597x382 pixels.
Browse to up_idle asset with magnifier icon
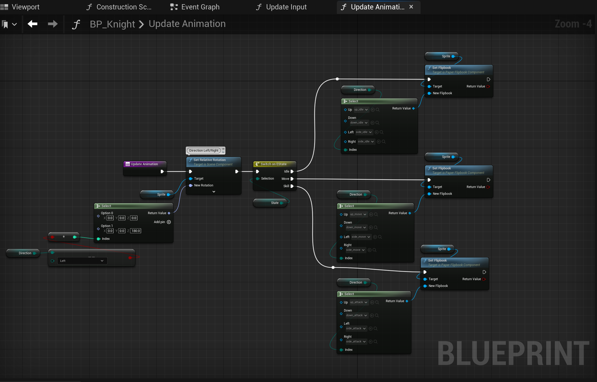[378, 110]
